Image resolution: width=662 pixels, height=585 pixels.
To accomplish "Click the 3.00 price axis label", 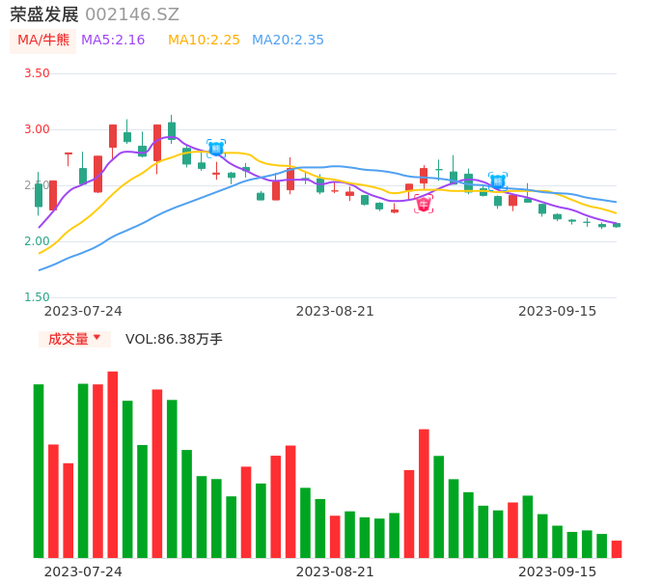I will (37, 129).
